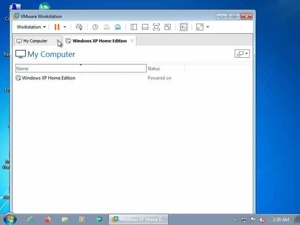Click the stretch guest display icon
Screen dimensions: 300x225
(200, 27)
